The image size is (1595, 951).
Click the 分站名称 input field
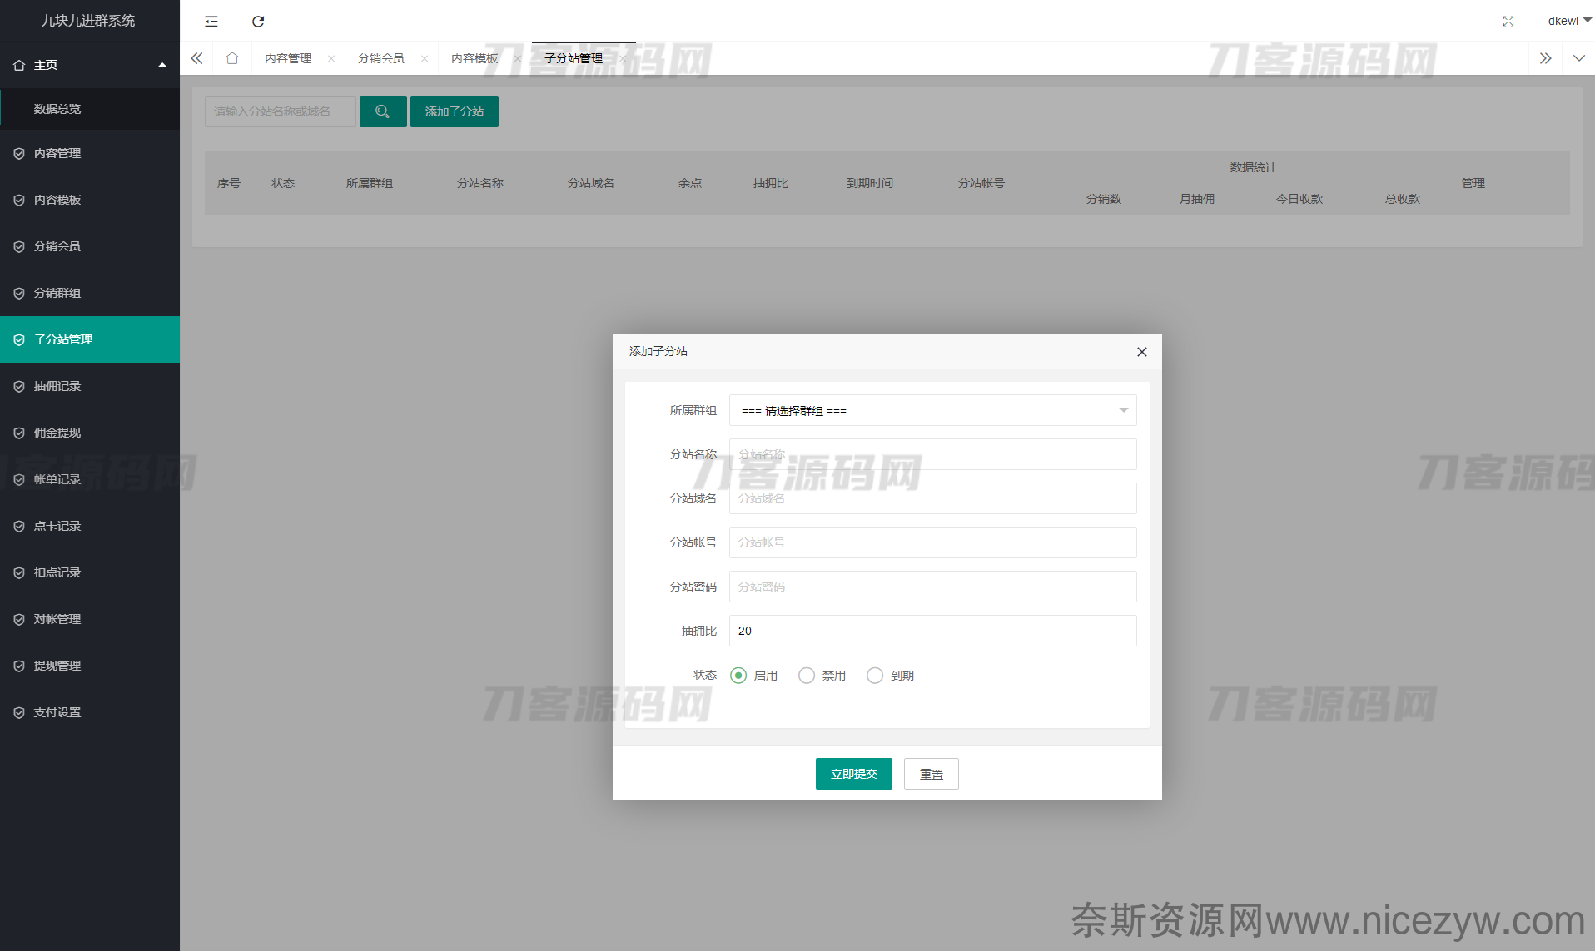pyautogui.click(x=932, y=454)
